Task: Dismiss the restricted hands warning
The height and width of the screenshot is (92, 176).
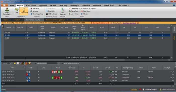Action: coord(137,23)
